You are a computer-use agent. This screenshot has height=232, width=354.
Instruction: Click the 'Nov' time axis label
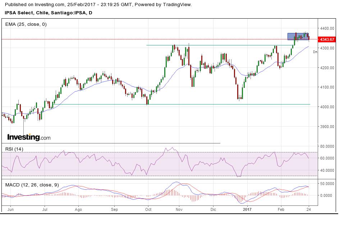179,209
